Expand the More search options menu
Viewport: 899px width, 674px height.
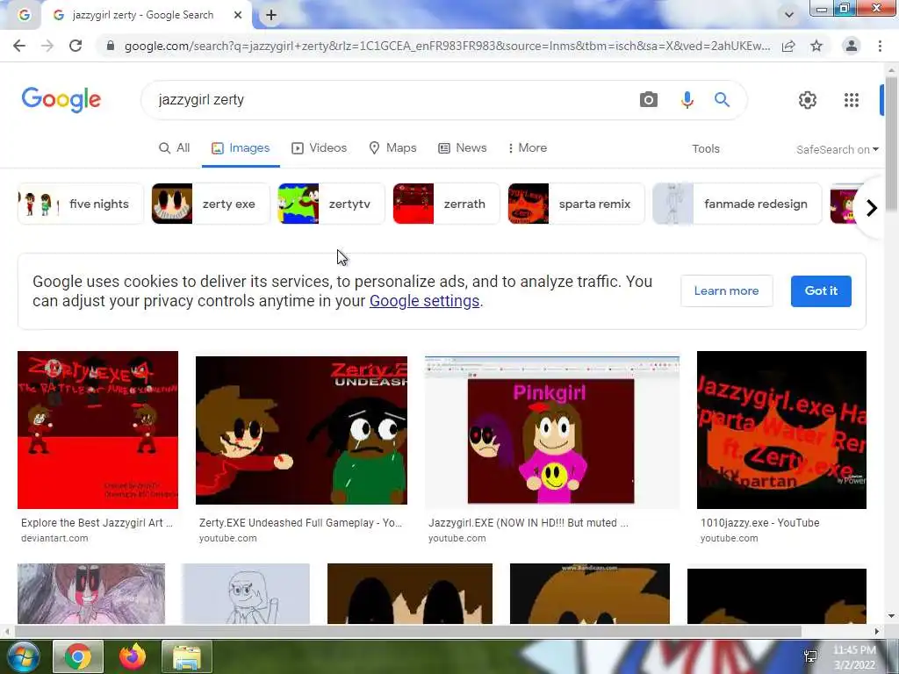point(528,147)
